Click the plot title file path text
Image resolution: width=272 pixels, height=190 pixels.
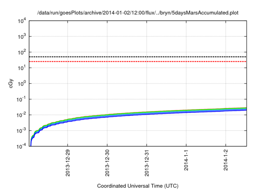(138, 13)
